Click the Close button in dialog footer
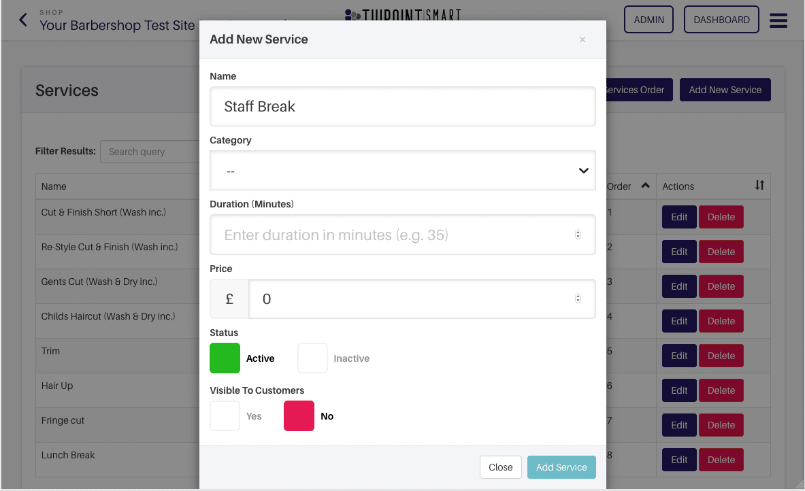 click(x=501, y=467)
